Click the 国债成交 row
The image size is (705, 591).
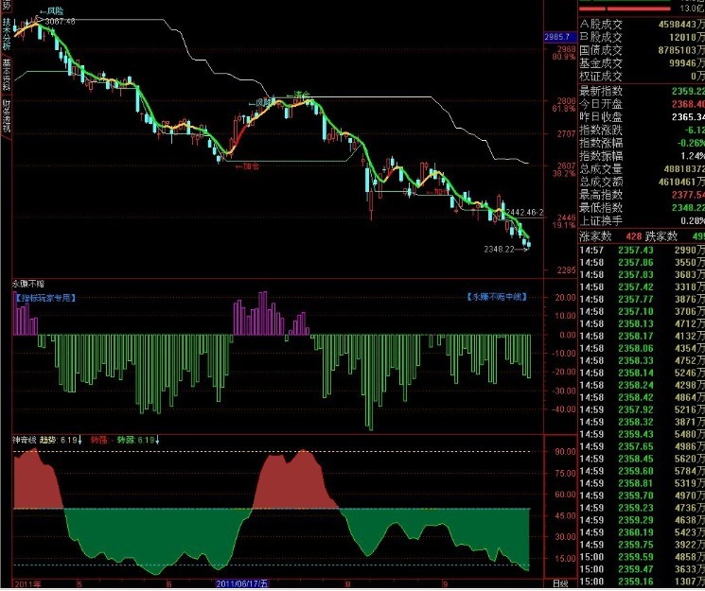(x=642, y=50)
